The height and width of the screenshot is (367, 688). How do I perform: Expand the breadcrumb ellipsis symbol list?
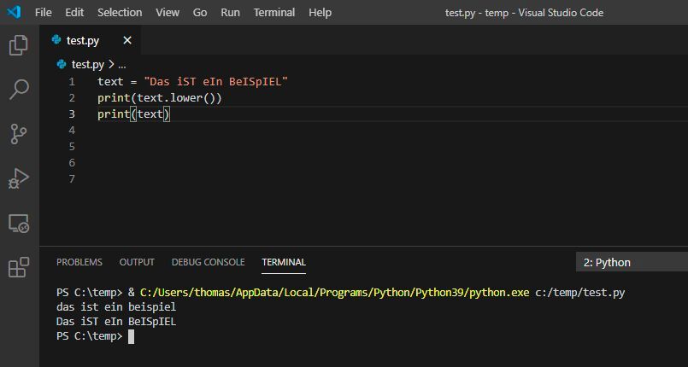click(x=122, y=65)
